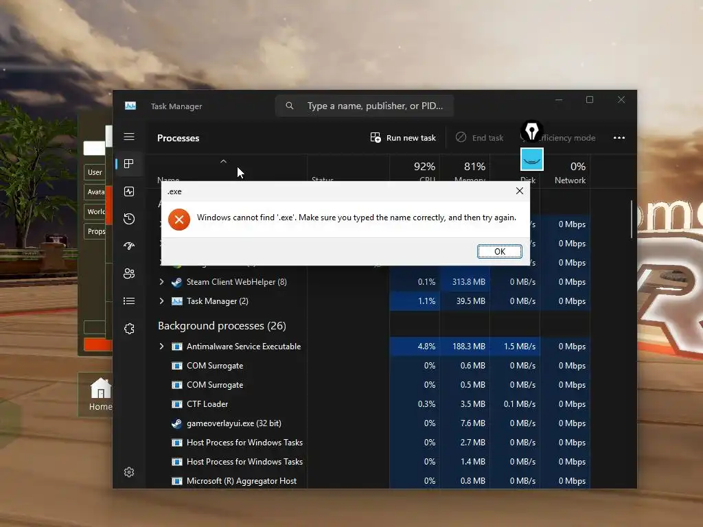Open Users page icon in sidebar

point(129,273)
